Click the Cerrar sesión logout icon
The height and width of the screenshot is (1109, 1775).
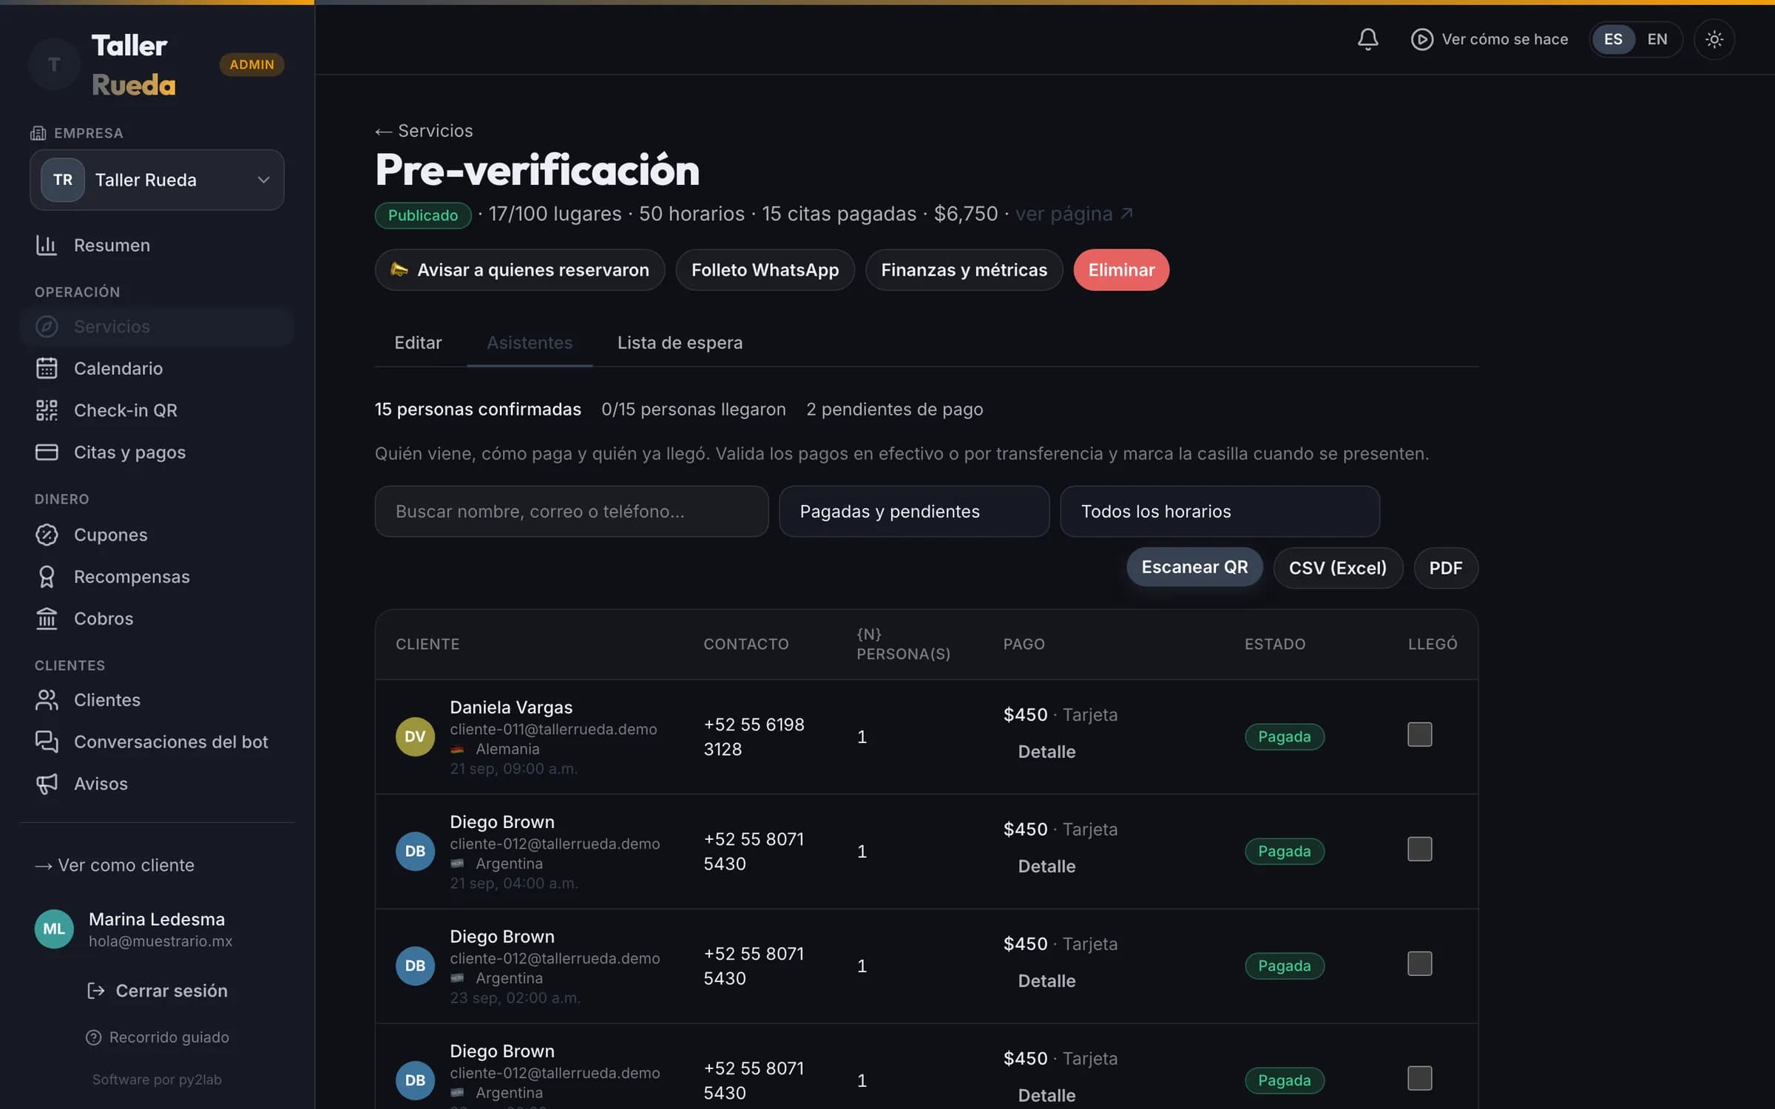point(95,991)
